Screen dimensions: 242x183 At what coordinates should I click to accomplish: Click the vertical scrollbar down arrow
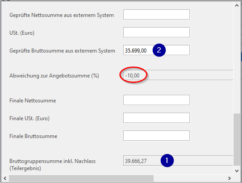tap(237, 171)
